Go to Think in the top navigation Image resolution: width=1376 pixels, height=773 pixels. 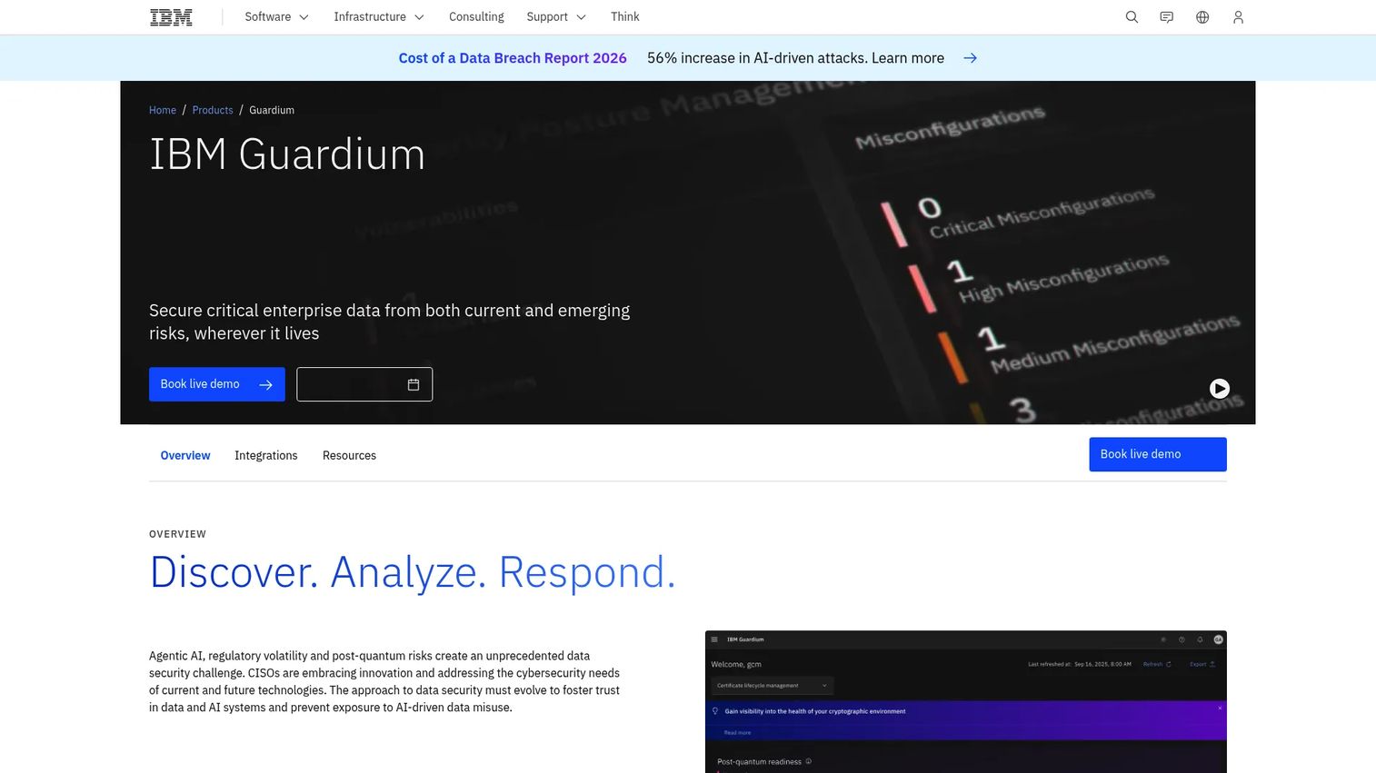tap(625, 17)
